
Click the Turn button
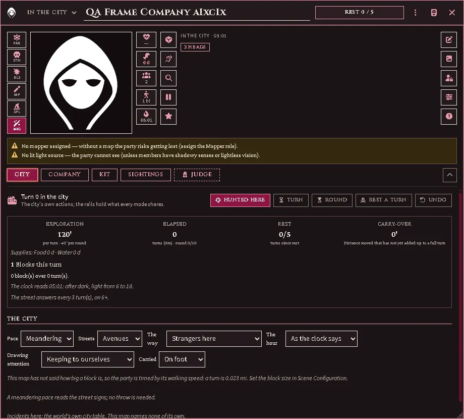tap(291, 200)
